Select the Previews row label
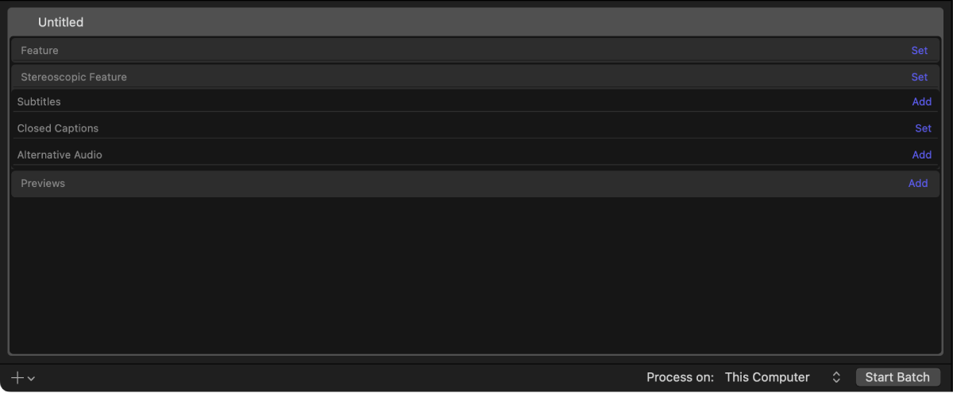Screen dimensions: 953x393 pyautogui.click(x=43, y=184)
